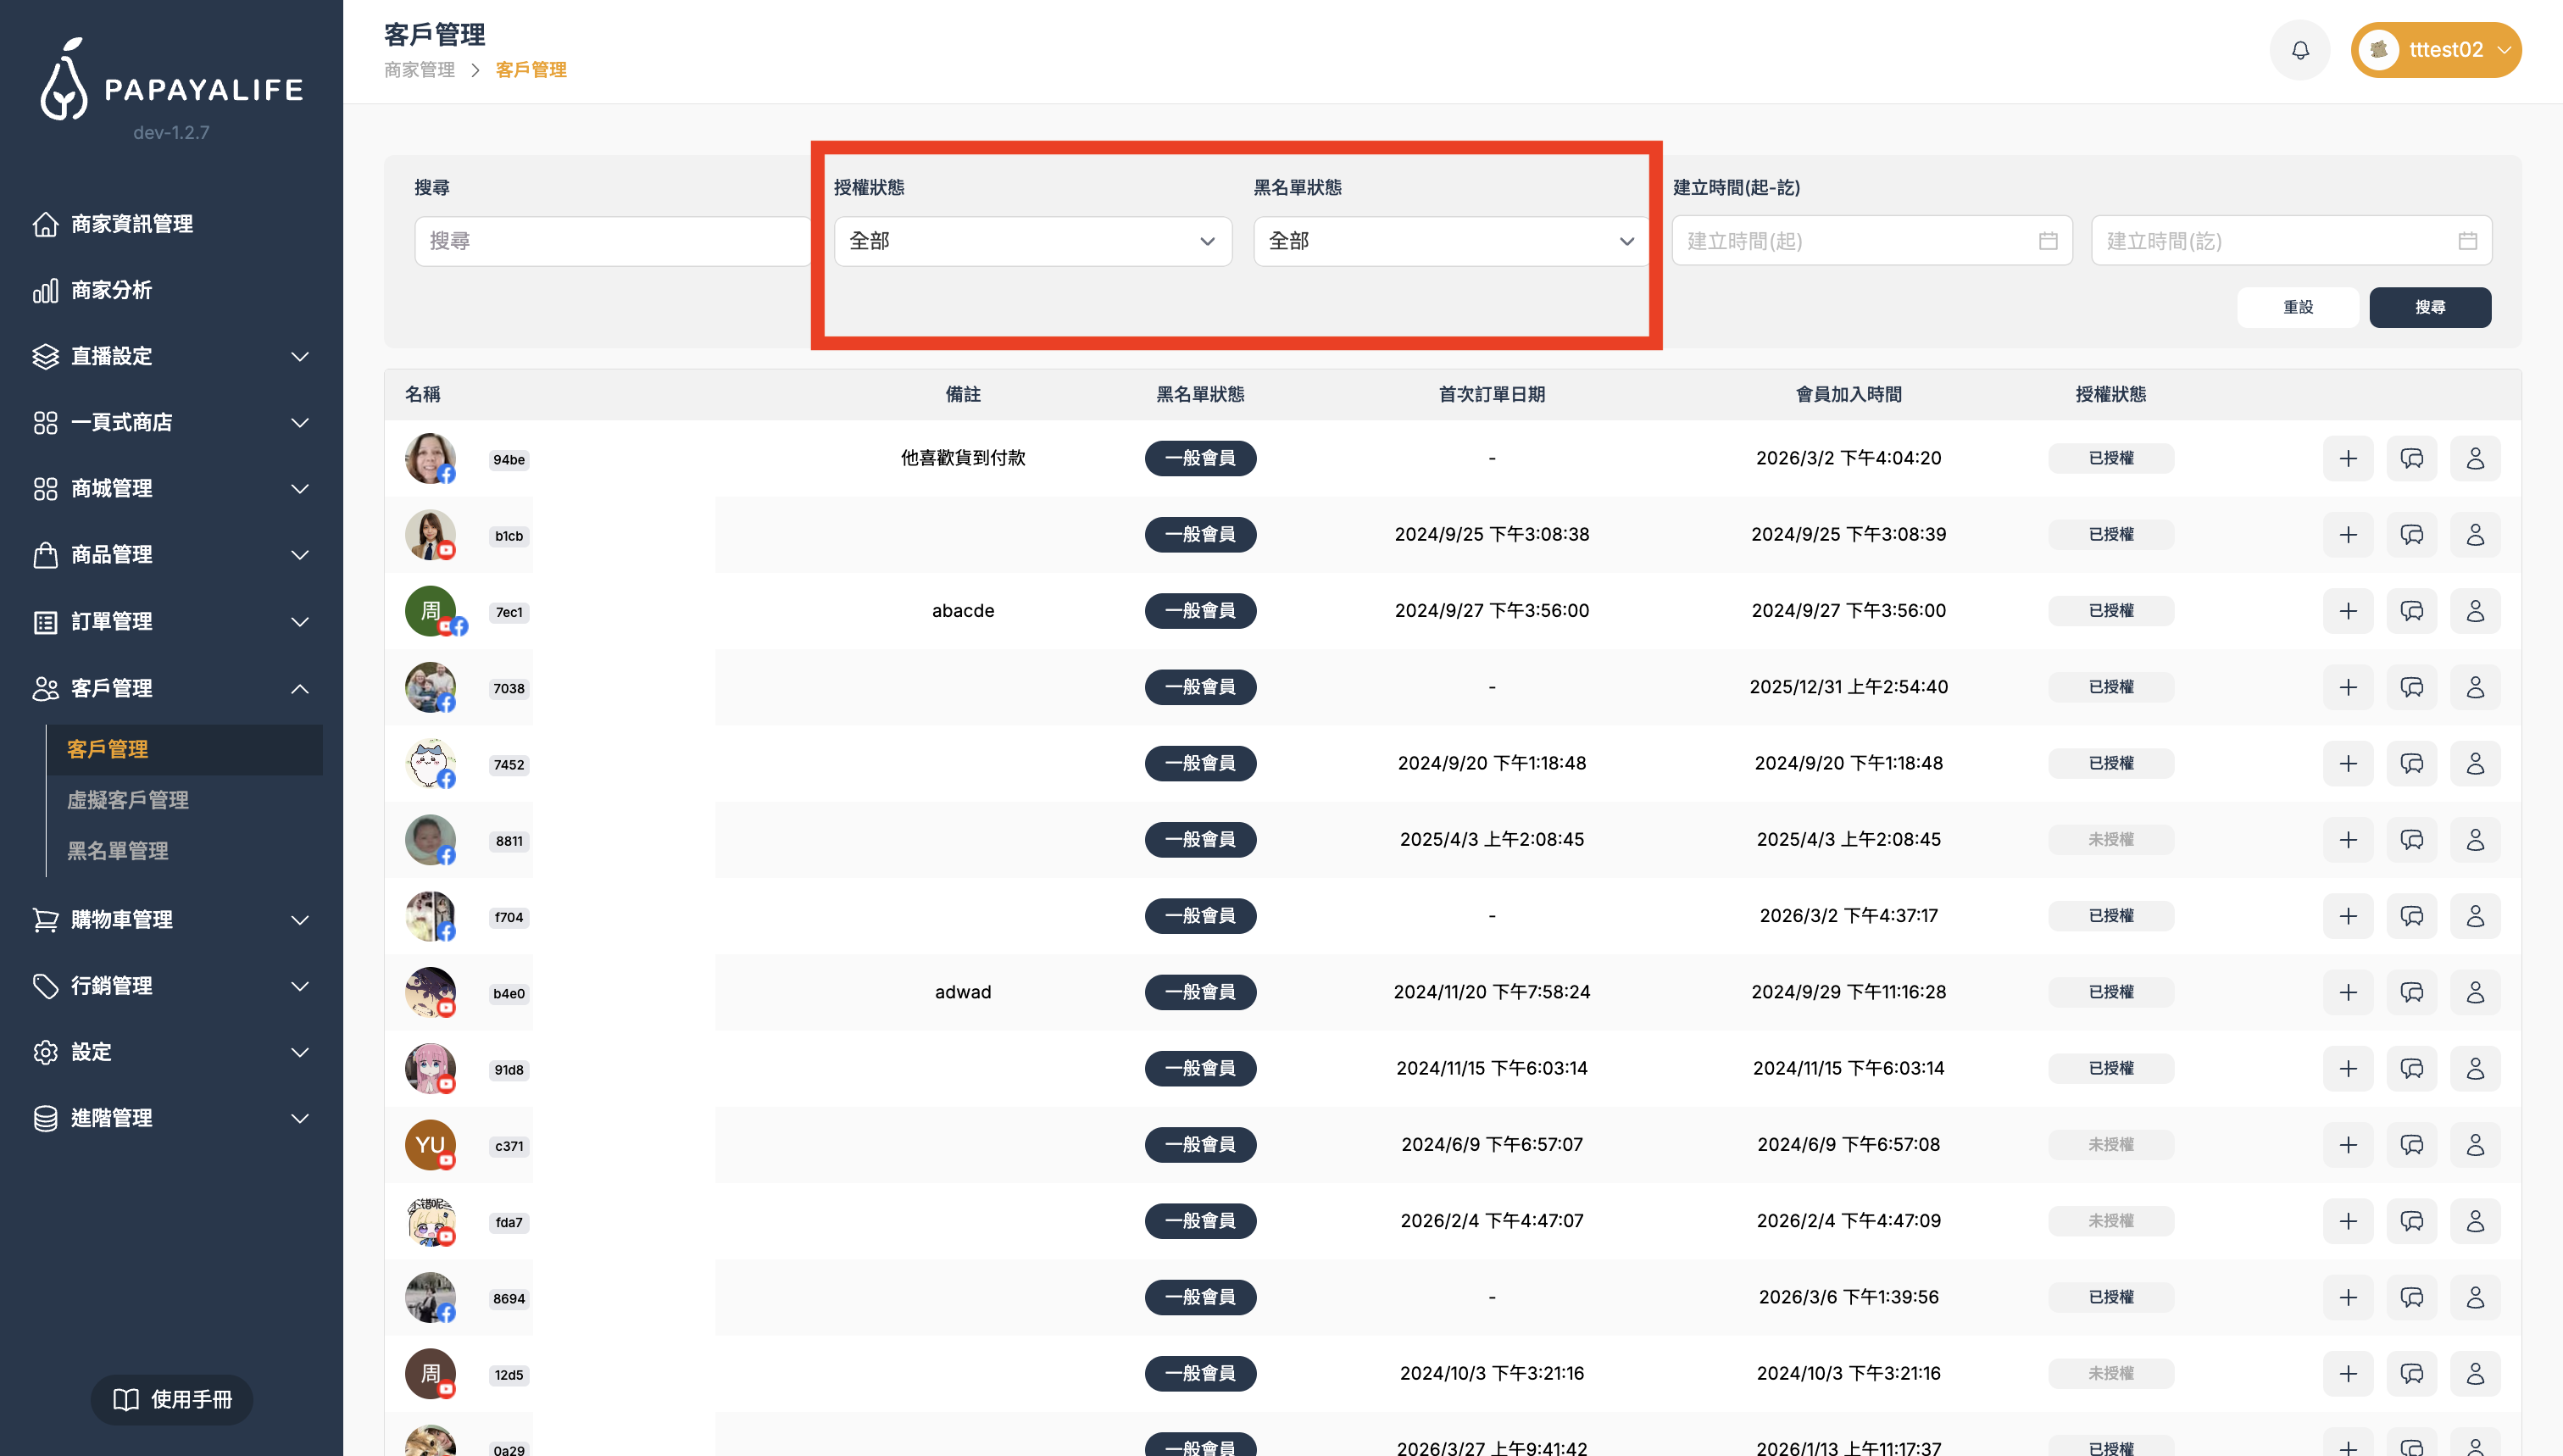Click the dark 搜尋 search button
2563x1456 pixels.
(2429, 307)
